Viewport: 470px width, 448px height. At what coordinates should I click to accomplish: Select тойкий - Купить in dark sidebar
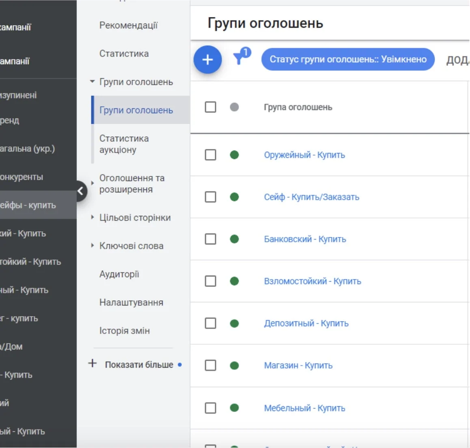coord(30,262)
